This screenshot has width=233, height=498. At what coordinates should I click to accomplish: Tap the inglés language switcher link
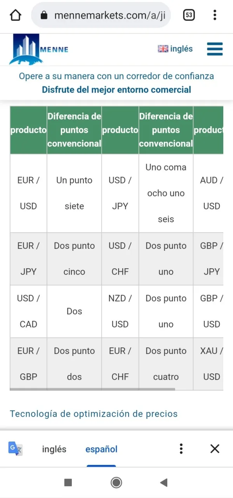tap(179, 49)
